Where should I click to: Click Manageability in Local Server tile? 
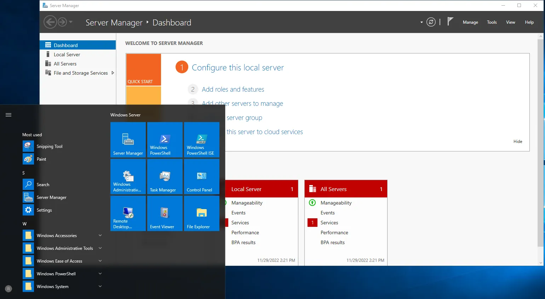[247, 203]
